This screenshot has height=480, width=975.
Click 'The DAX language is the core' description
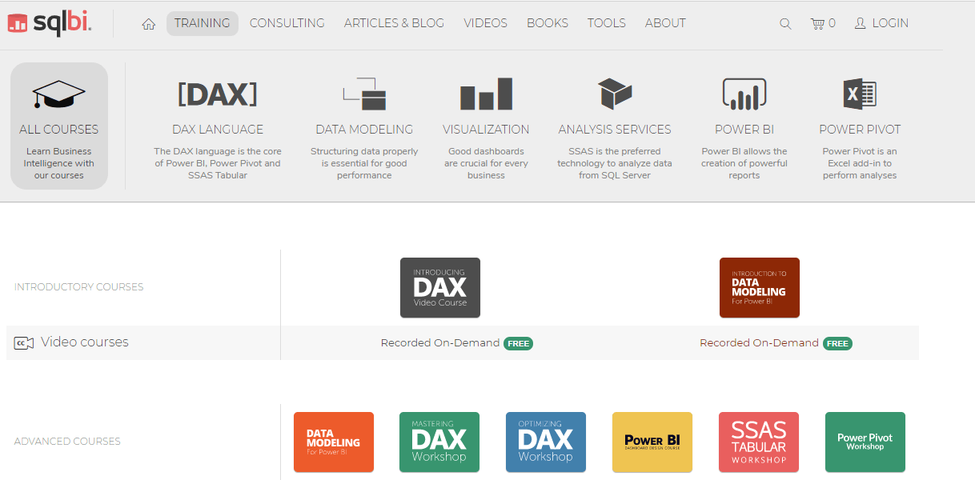(x=218, y=163)
